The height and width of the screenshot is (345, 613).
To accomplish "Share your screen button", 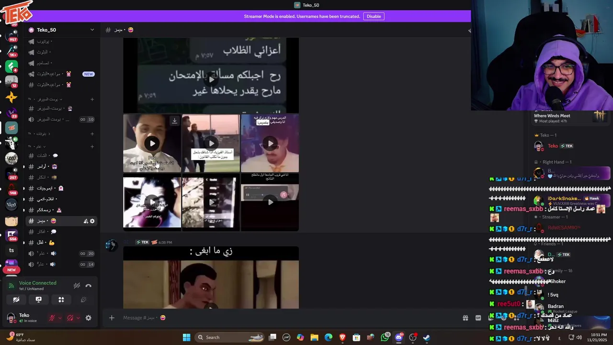I will [39, 299].
